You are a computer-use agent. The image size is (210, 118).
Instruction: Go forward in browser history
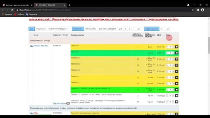coord(7,10)
